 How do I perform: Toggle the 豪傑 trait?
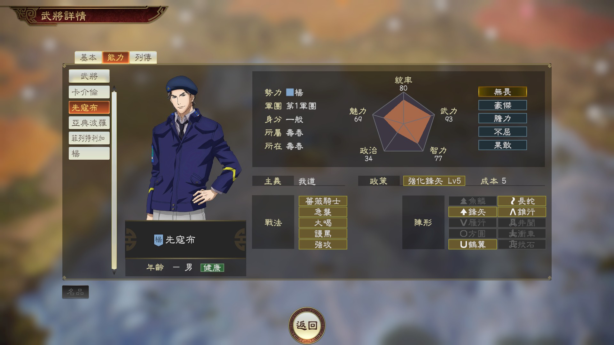pyautogui.click(x=502, y=105)
